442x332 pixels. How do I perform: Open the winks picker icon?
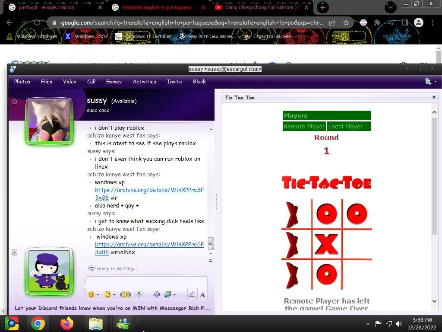click(x=107, y=294)
